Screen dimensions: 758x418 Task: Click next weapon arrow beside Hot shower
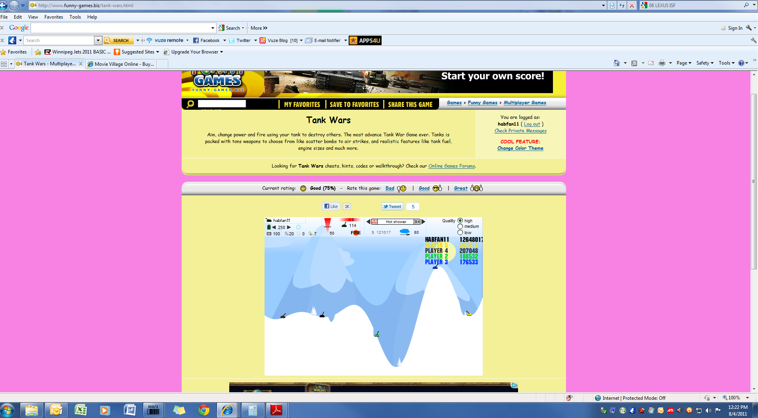tap(423, 222)
